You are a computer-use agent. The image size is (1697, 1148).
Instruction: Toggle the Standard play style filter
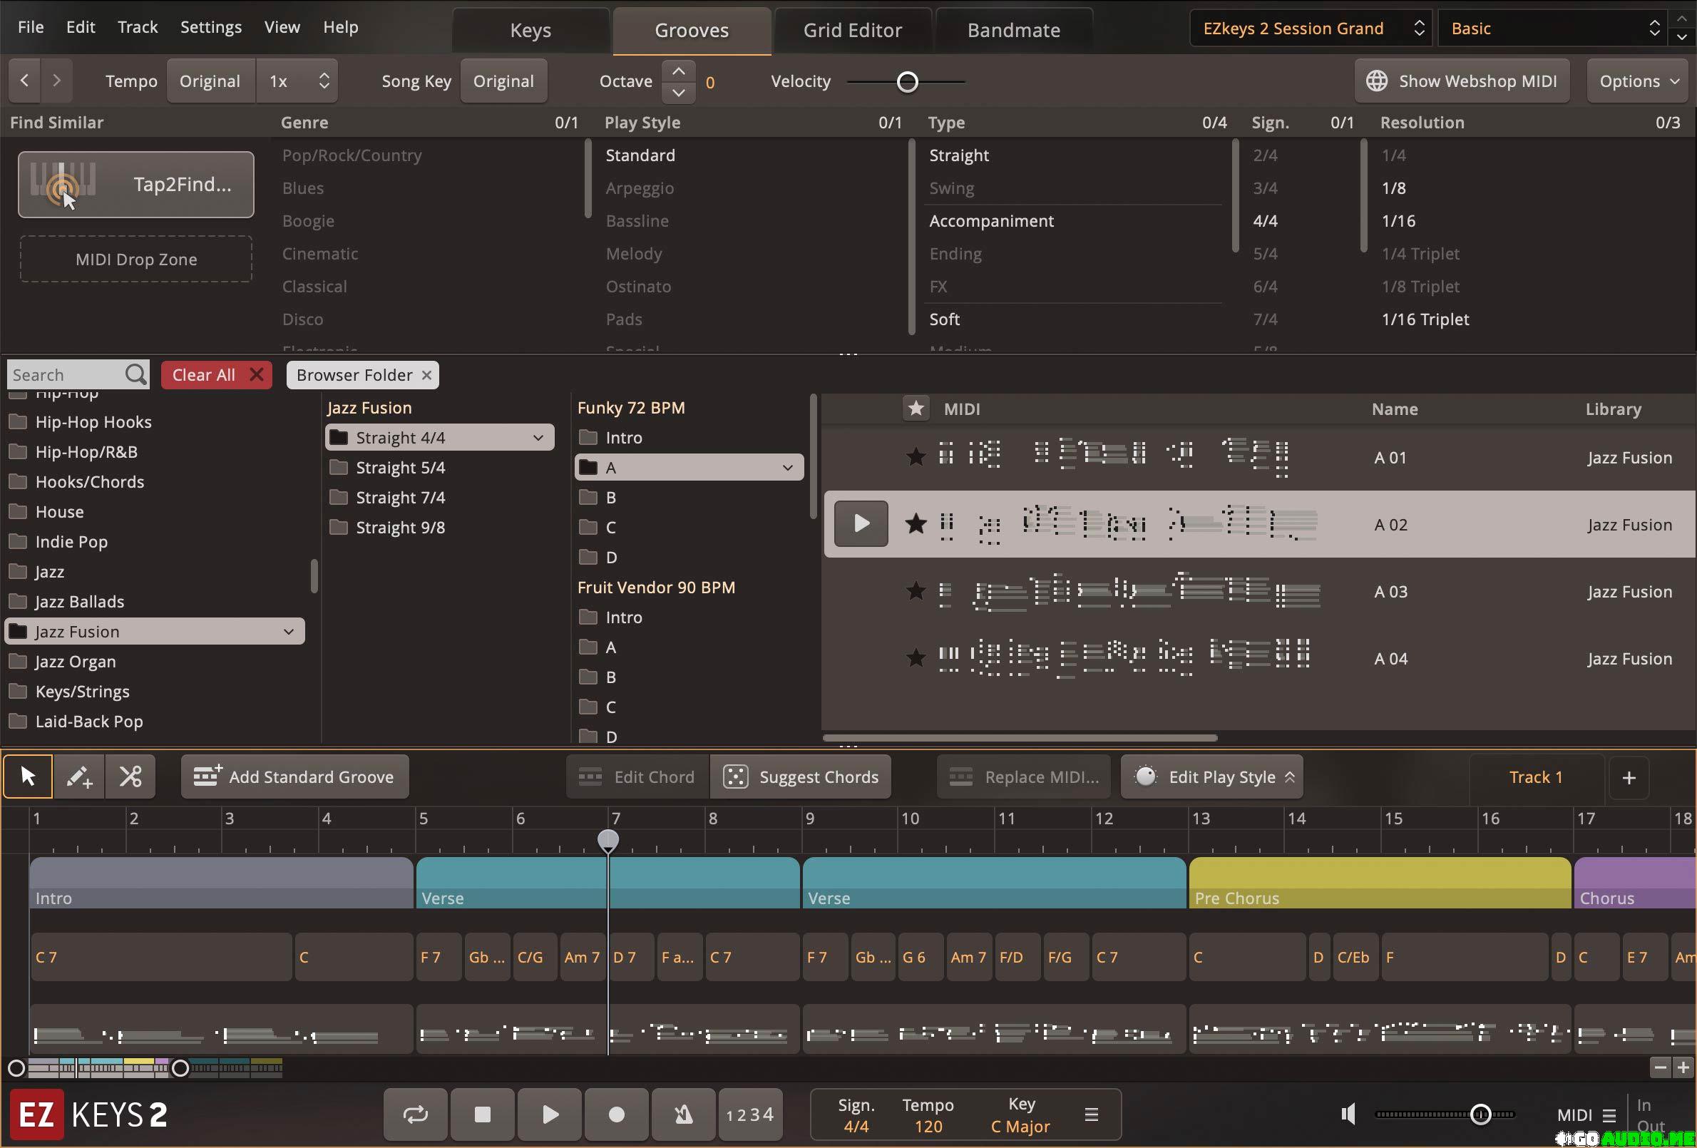coord(640,155)
